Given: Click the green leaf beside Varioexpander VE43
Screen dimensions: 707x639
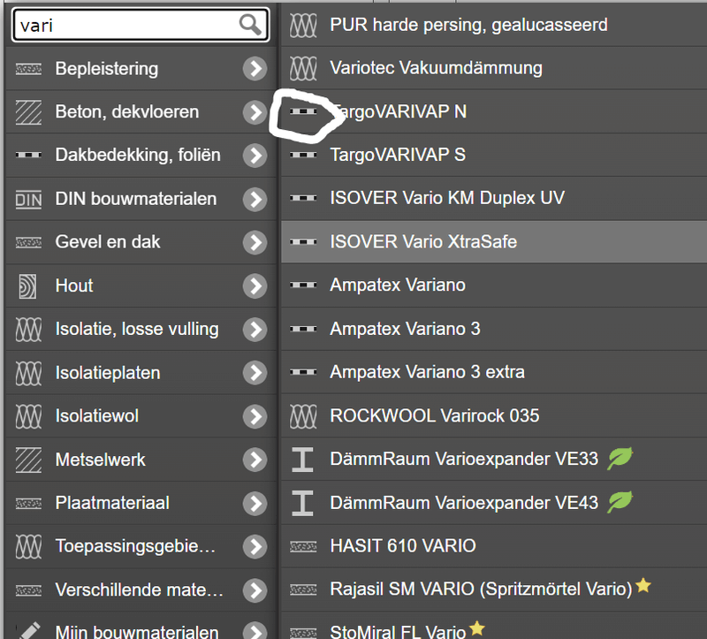Looking at the screenshot, I should click(620, 502).
